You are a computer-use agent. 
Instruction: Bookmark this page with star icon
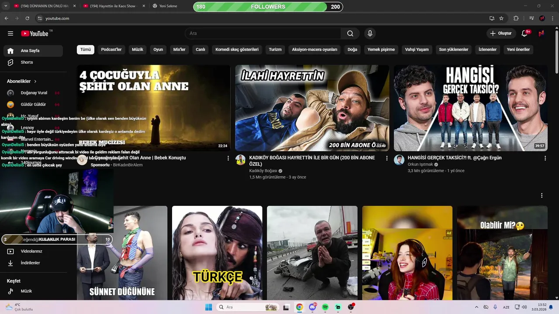501,18
